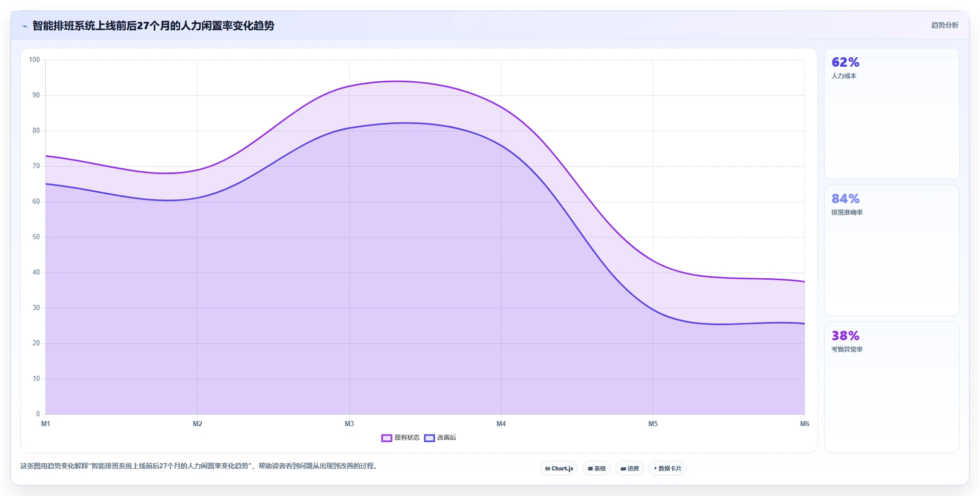980x496 pixels.
Task: Click the M1 x-axis label
Action: [x=46, y=424]
